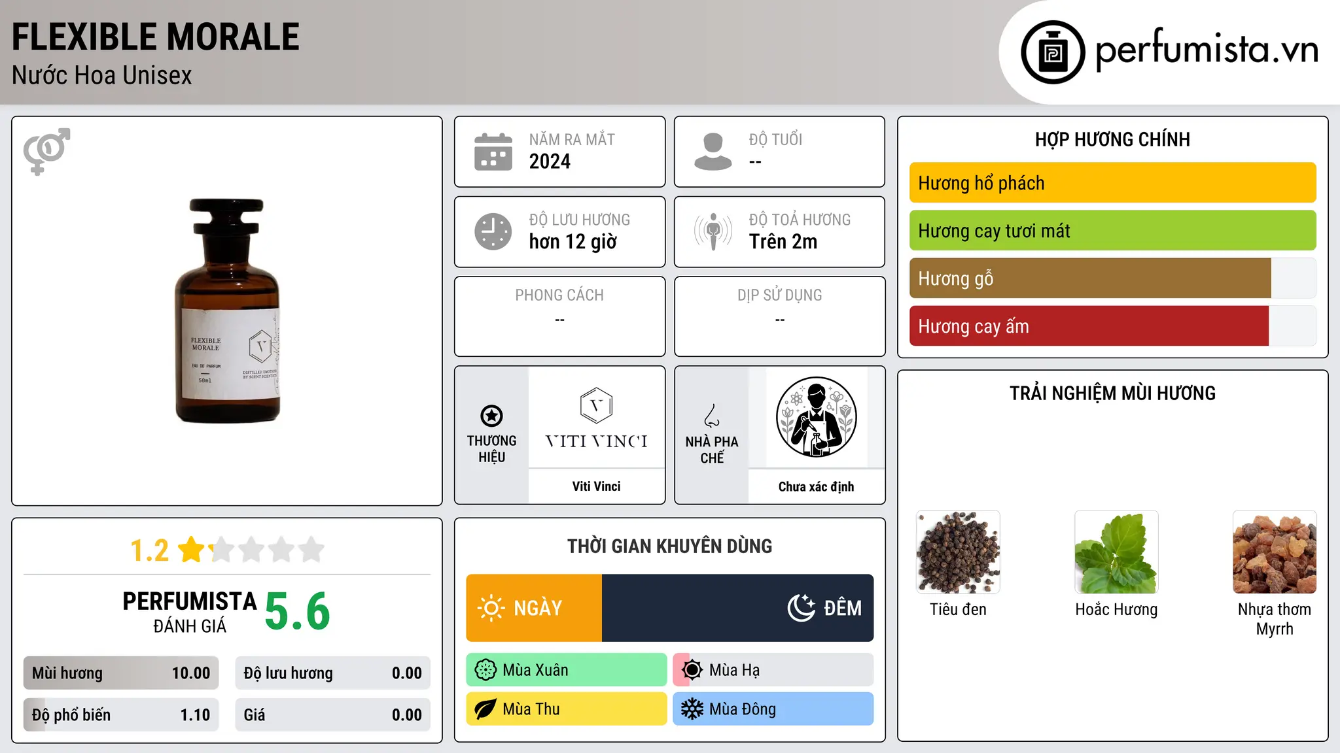The width and height of the screenshot is (1340, 753).
Task: Click the NGÀY label text
Action: tap(538, 608)
